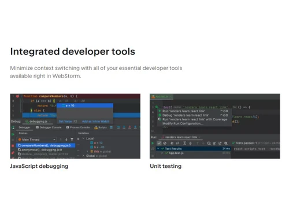This screenshot has height=217, width=289.
Task: Expand the 'this = global' node
Action: [87, 152]
